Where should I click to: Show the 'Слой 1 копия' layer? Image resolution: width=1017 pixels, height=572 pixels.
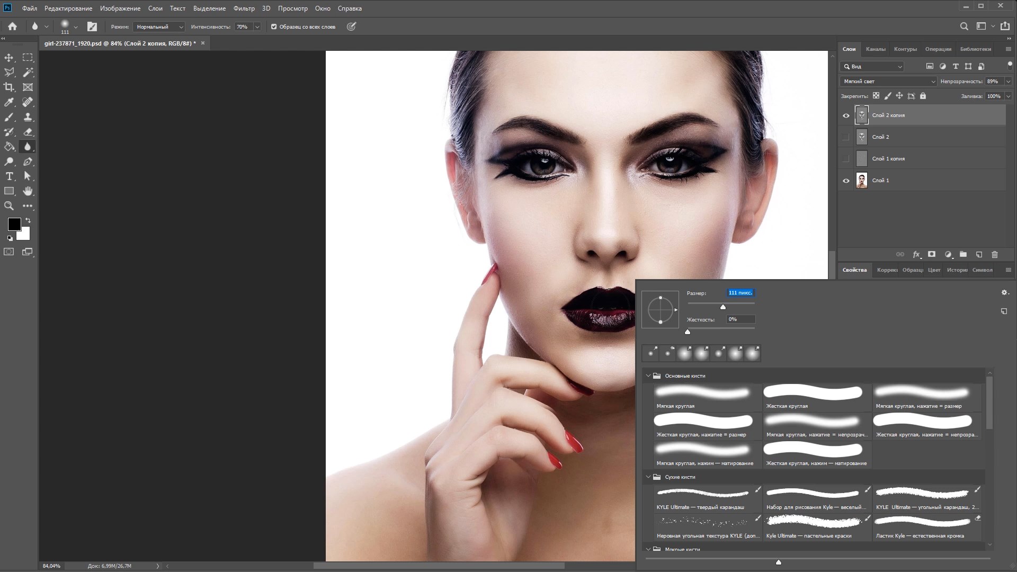pos(846,159)
